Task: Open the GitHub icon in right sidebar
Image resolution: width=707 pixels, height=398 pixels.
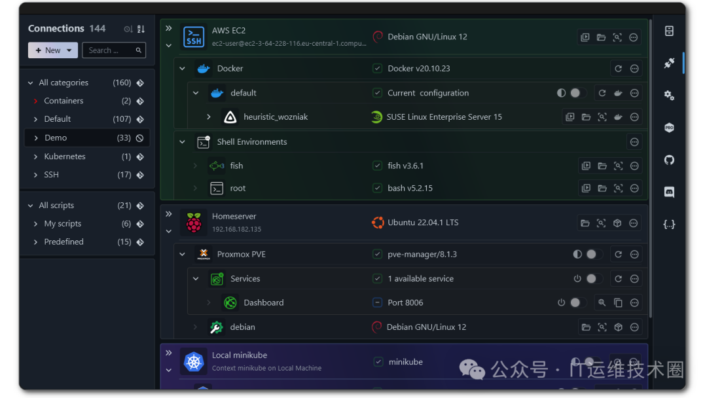Action: (x=669, y=160)
